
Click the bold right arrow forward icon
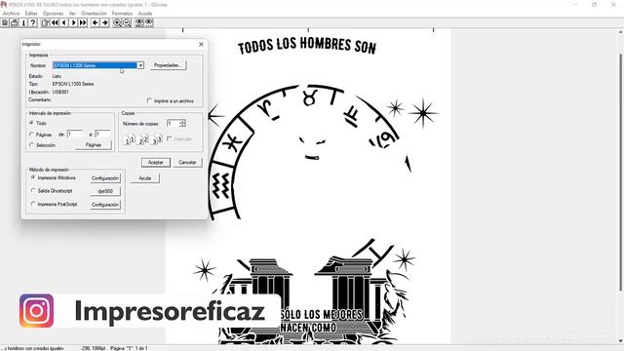pos(105,23)
